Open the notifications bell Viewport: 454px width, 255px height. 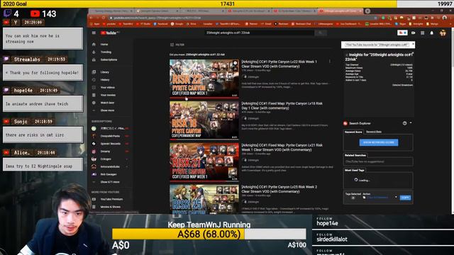pos(432,33)
